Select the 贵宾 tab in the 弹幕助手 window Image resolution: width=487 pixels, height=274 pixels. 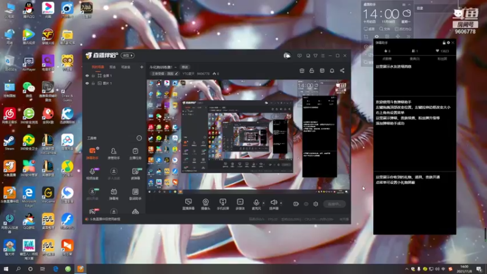click(415, 58)
